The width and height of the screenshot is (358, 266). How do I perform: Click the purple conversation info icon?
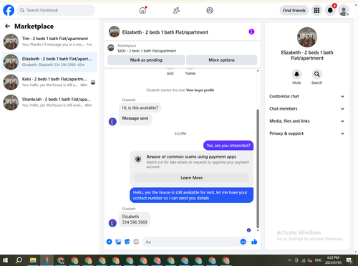[x=251, y=32]
